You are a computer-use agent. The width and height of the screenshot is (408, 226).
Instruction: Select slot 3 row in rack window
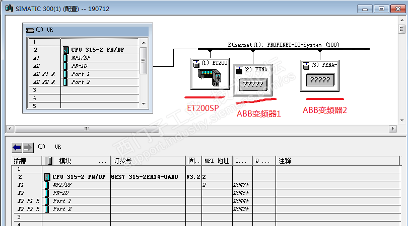[x=84, y=90]
